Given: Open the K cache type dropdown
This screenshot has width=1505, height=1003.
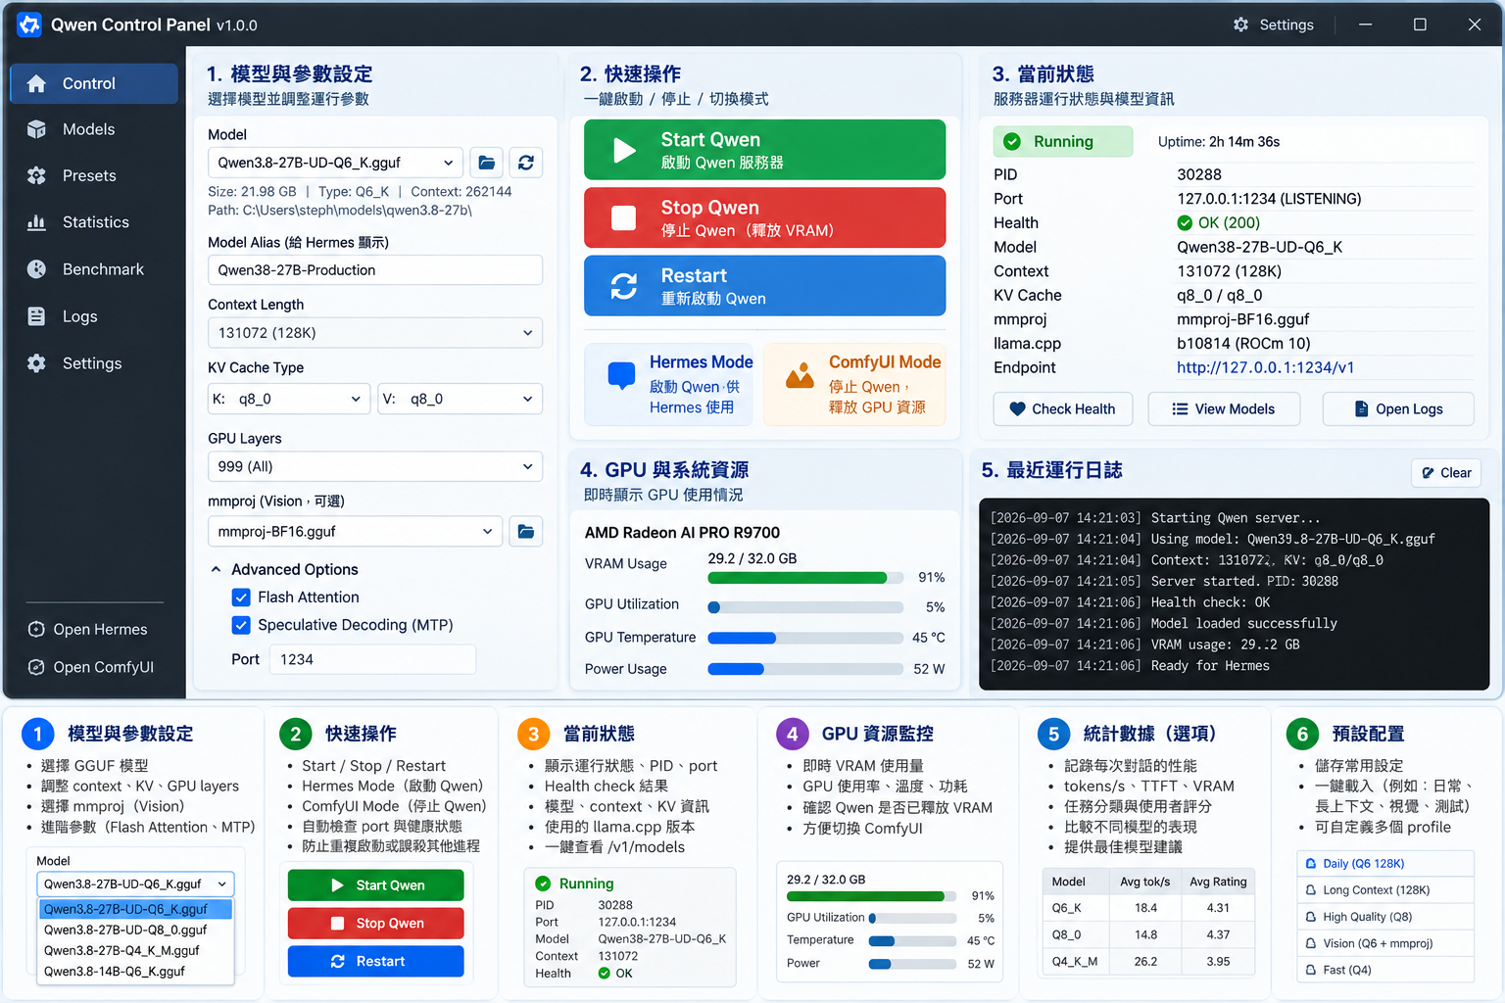Looking at the screenshot, I should coord(290,399).
